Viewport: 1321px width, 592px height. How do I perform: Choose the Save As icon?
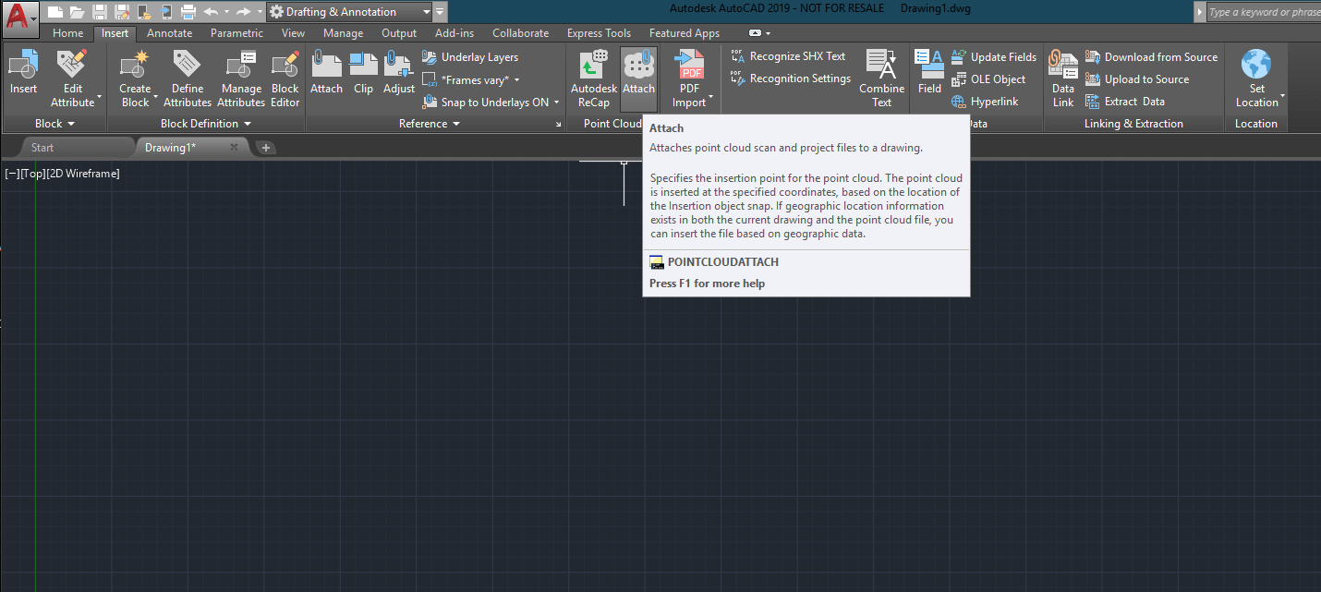120,12
